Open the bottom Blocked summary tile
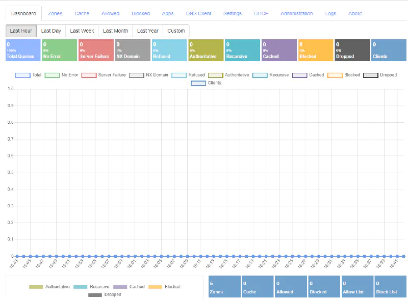Viewport: 408px width, 299px height. click(324, 287)
